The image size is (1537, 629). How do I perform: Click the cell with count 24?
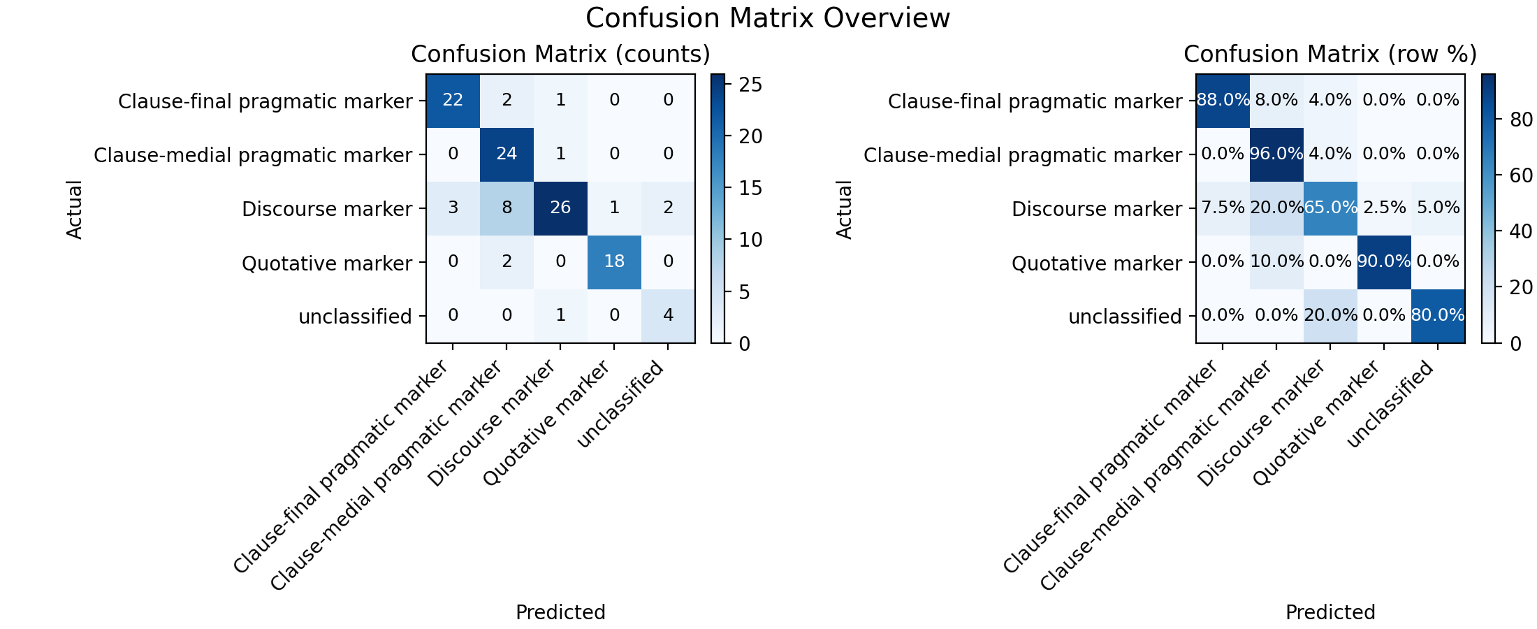click(x=507, y=154)
